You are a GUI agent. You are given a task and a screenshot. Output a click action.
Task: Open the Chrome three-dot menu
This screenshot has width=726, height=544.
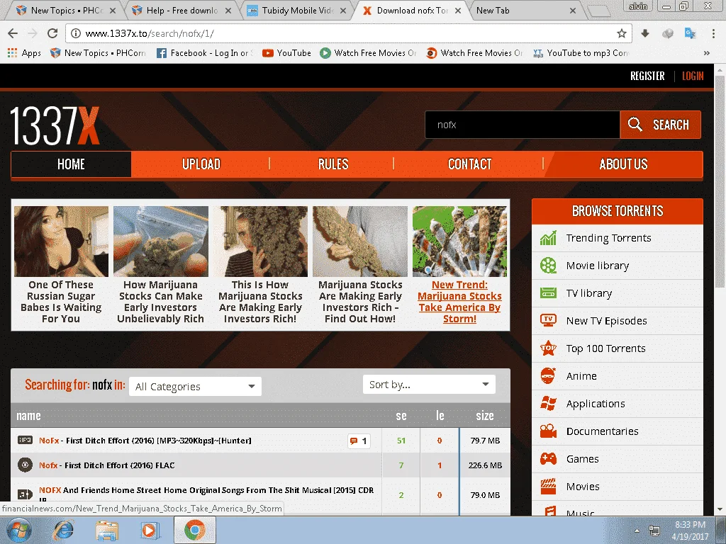[x=713, y=33]
